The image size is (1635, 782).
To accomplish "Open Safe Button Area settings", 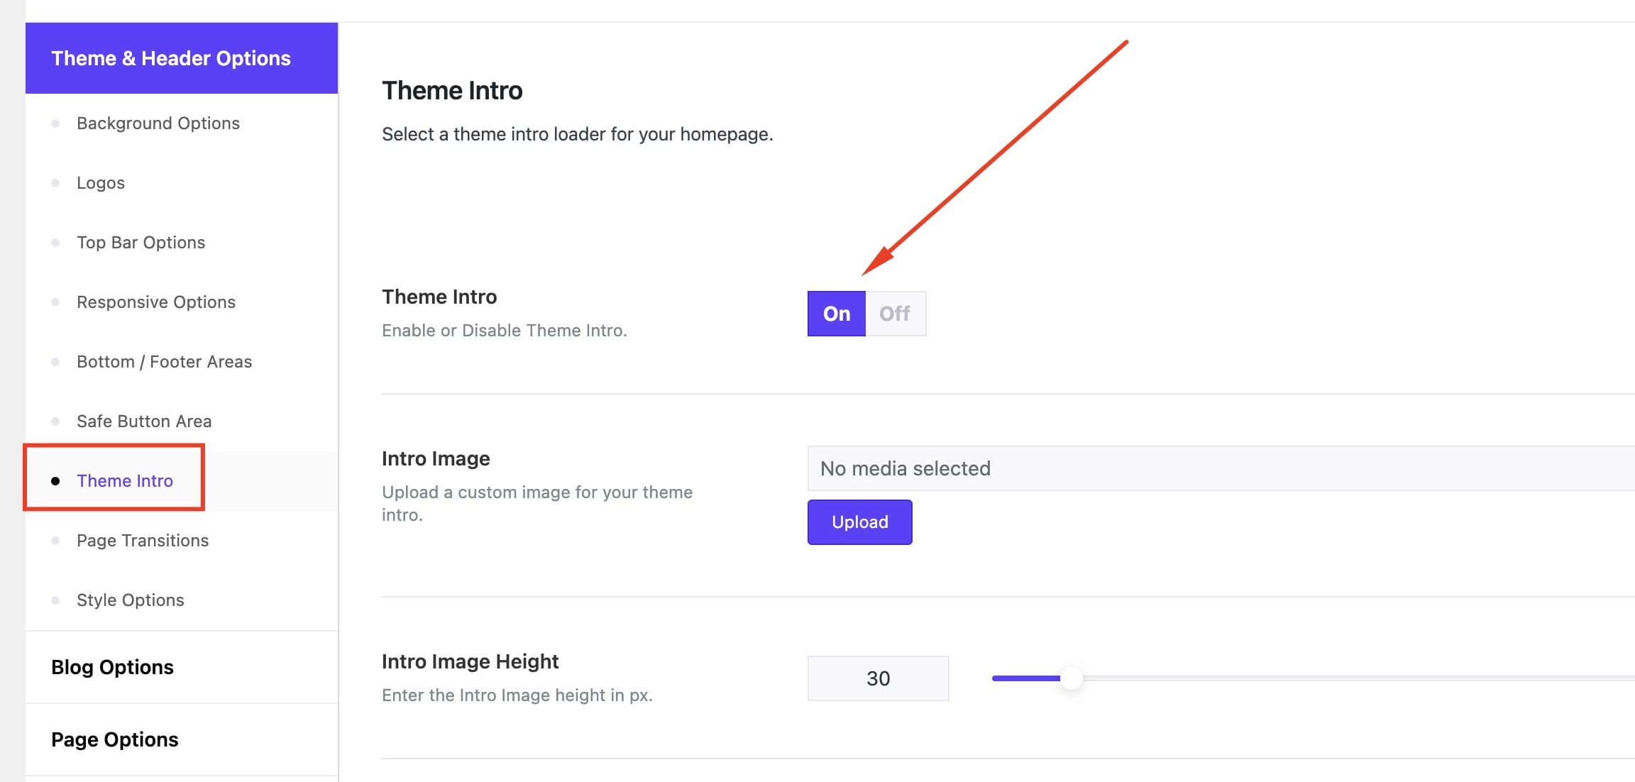I will tap(144, 422).
